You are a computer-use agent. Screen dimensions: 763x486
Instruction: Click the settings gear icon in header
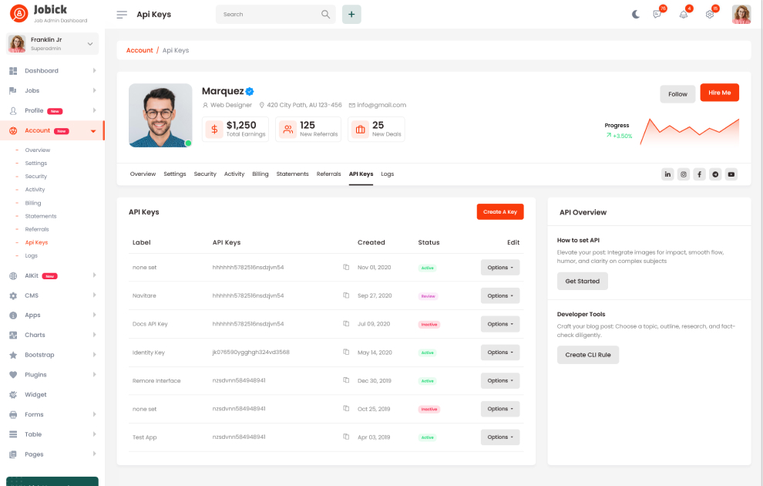pos(710,14)
